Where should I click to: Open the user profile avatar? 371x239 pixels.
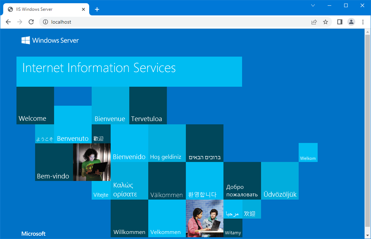(x=351, y=22)
